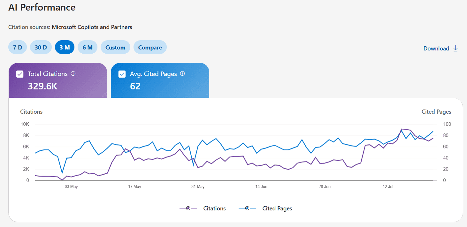Select the 3 M time range

point(65,48)
